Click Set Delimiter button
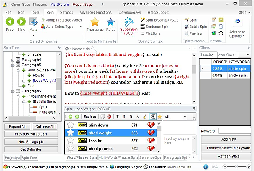254x171 pixels. (31, 149)
